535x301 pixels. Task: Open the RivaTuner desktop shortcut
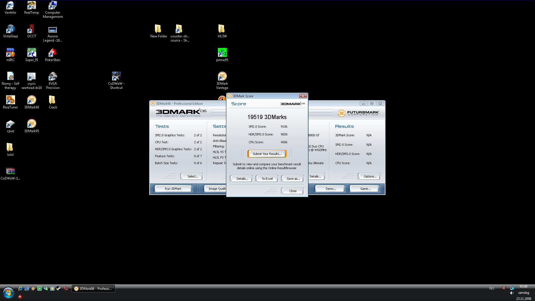(10, 102)
